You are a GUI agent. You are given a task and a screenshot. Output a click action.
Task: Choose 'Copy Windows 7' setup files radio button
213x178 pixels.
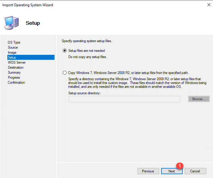(65, 73)
